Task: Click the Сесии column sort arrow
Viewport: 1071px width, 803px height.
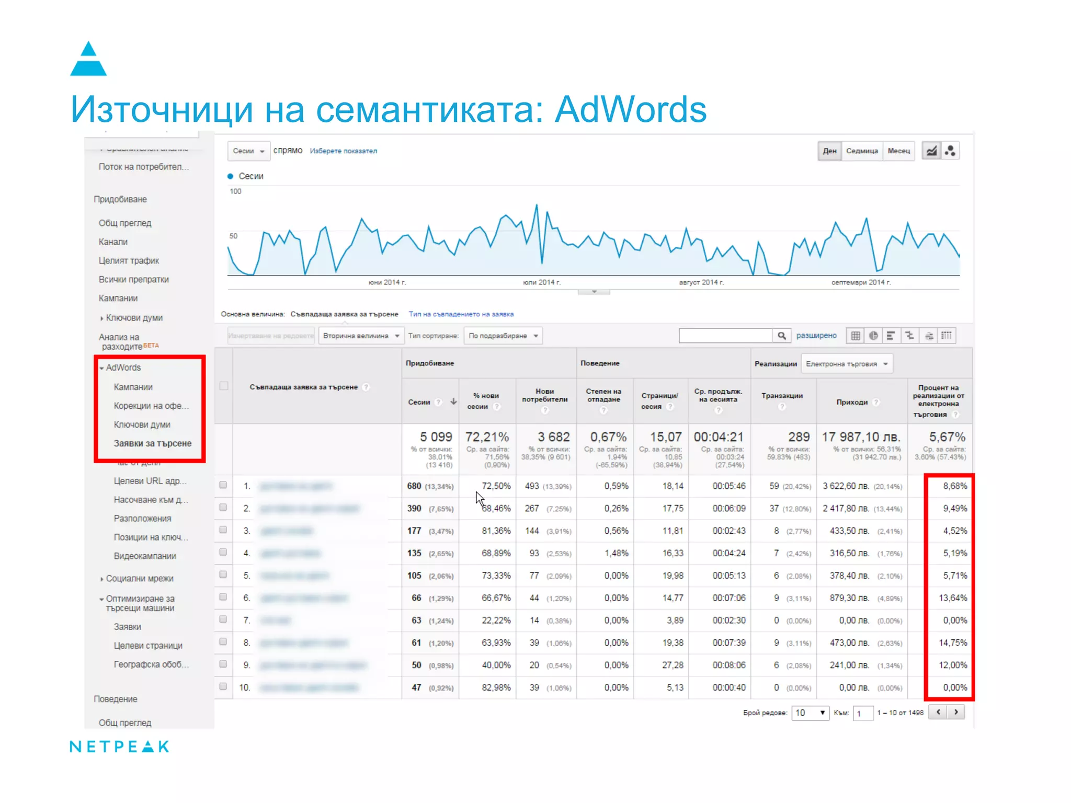Action: click(453, 401)
